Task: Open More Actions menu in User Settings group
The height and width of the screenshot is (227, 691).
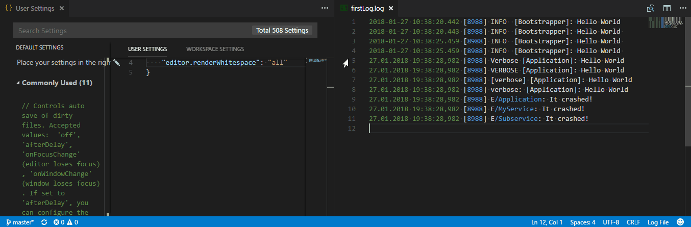Action: pyautogui.click(x=325, y=8)
